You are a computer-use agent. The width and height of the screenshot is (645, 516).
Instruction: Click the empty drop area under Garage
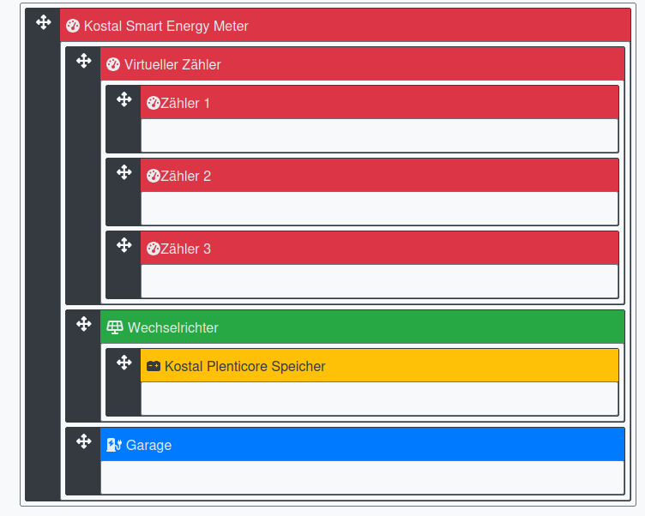[x=363, y=477]
